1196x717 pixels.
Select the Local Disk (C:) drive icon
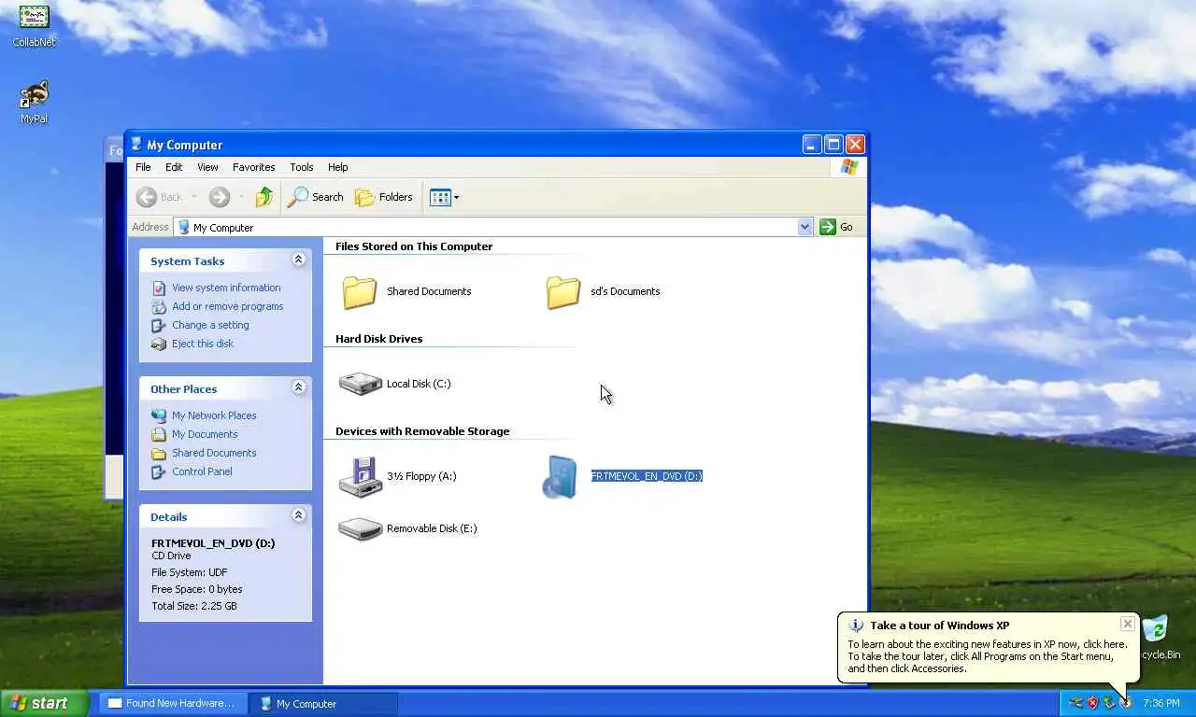pos(360,384)
